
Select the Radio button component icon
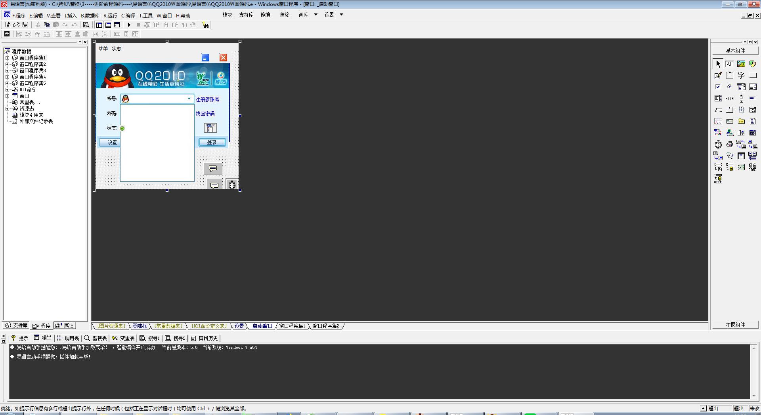click(729, 87)
